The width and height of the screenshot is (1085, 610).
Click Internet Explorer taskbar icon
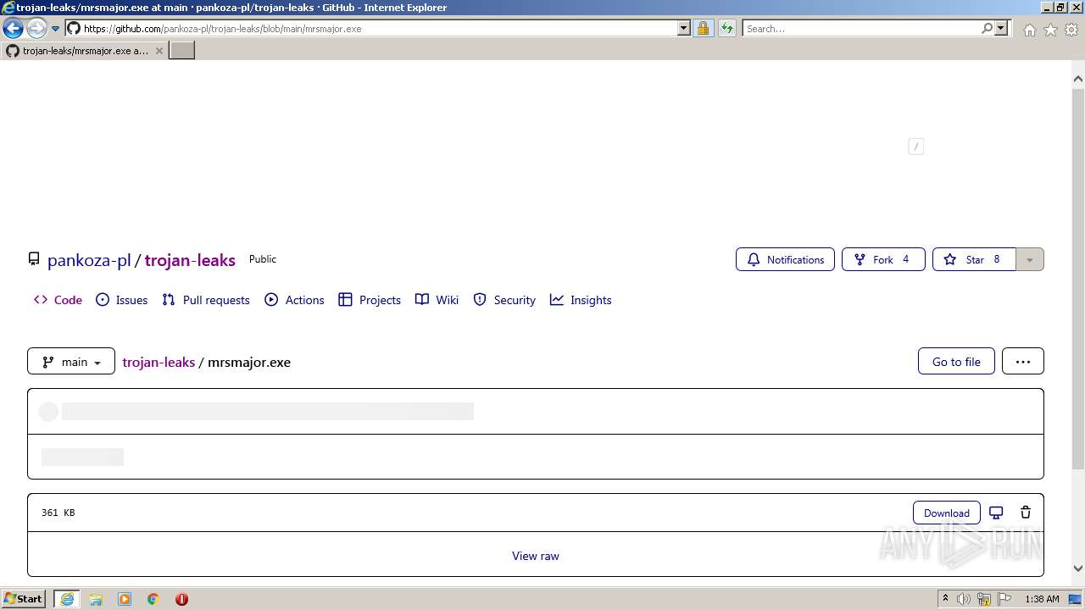click(x=67, y=599)
